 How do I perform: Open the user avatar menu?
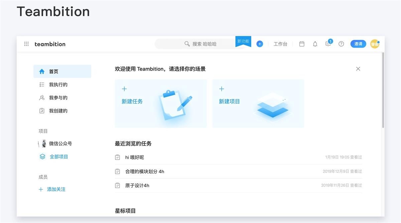pos(375,44)
